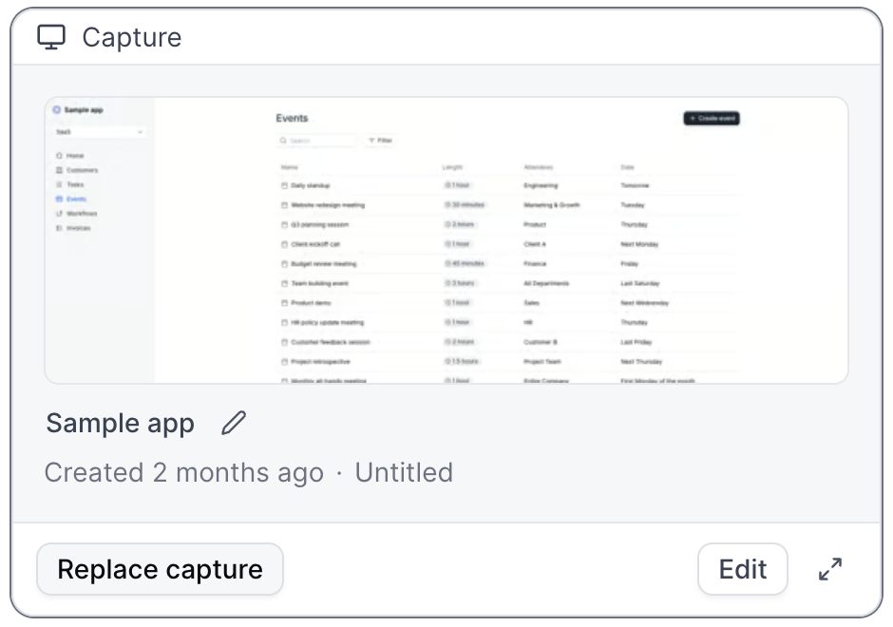Click the monitor icon beside Capture
This screenshot has width=893, height=627.
[51, 37]
